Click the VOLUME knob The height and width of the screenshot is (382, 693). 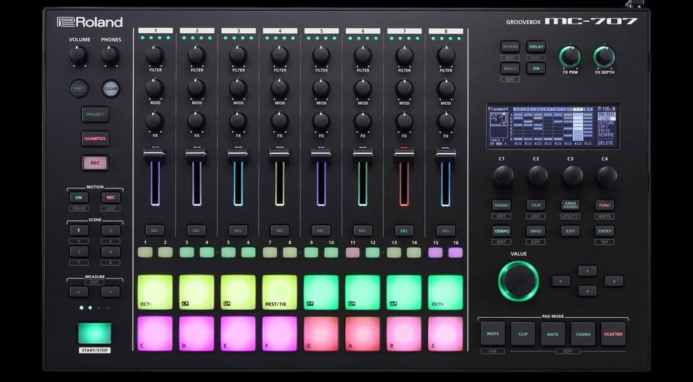[x=79, y=57]
